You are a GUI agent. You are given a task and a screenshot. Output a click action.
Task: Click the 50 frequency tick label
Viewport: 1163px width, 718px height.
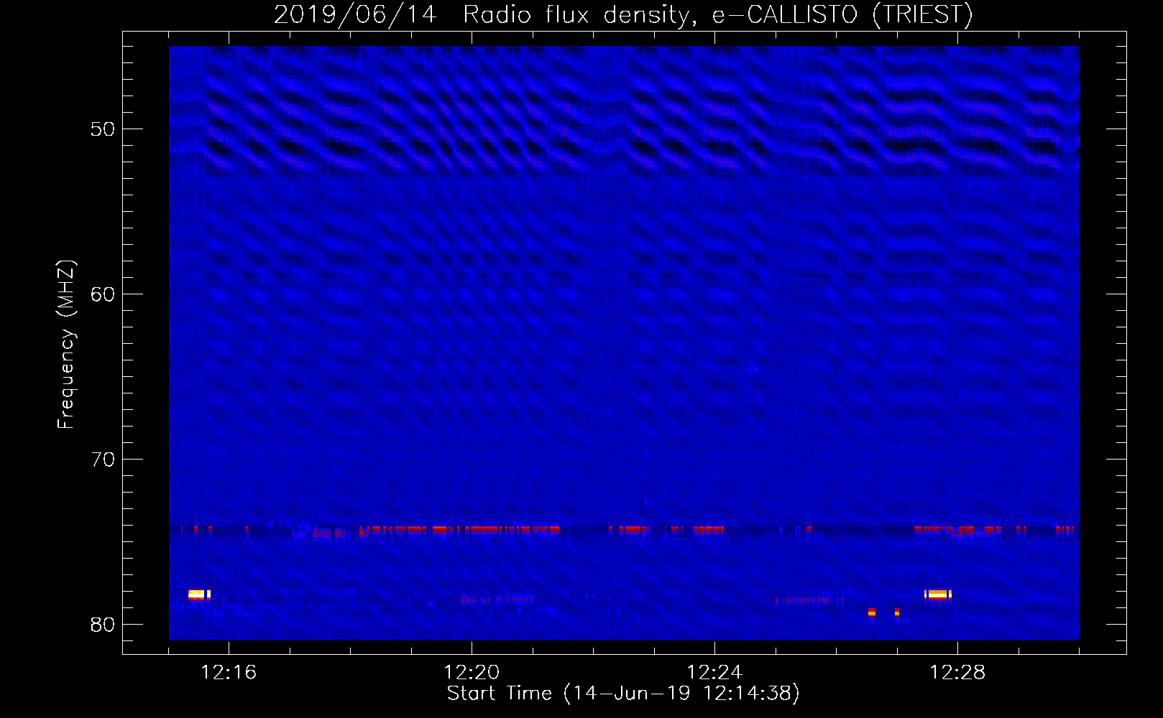103,129
